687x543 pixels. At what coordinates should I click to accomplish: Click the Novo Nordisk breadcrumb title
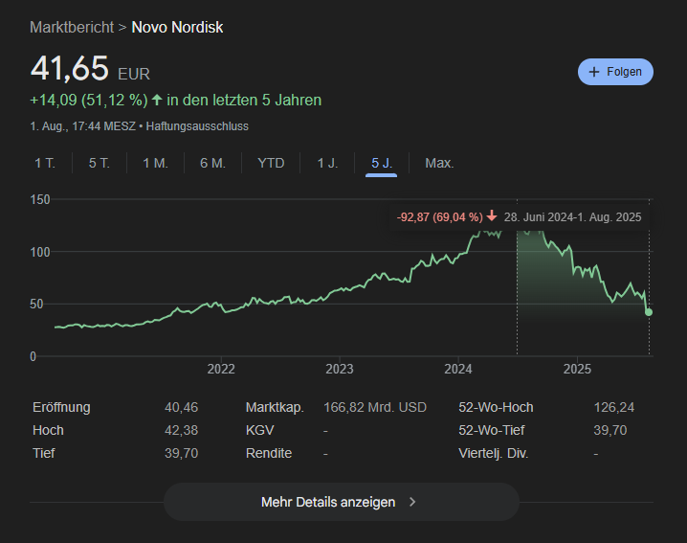(x=177, y=27)
